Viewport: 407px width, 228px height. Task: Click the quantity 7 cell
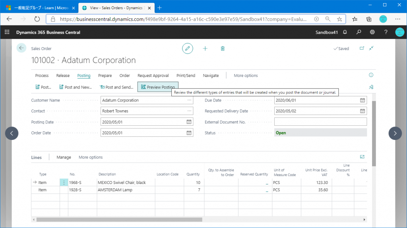[194, 190]
